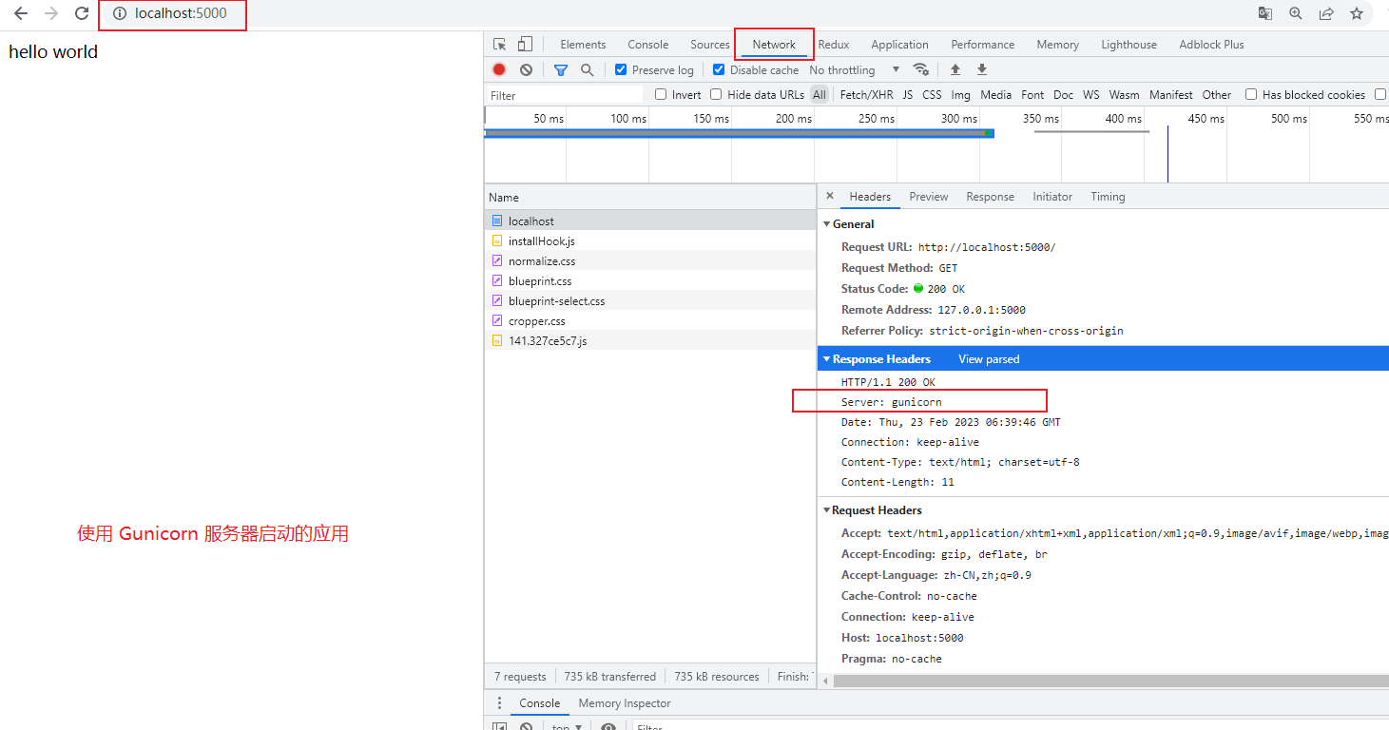Image resolution: width=1389 pixels, height=730 pixels.
Task: Select the installHook.js request row
Action: [x=649, y=240]
